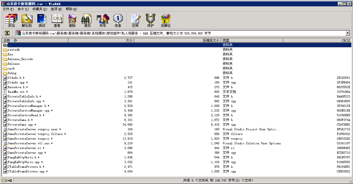This screenshot has width=353, height=184.
Task: Open the 查看 (View) toolbar icon
Action: (57, 20)
